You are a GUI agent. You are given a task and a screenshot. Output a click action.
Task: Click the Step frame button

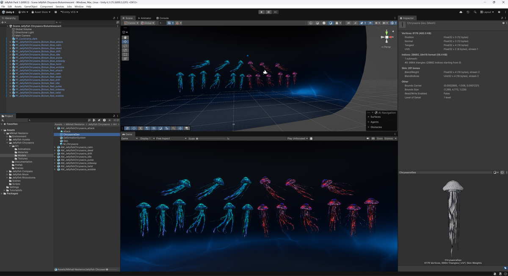point(275,12)
